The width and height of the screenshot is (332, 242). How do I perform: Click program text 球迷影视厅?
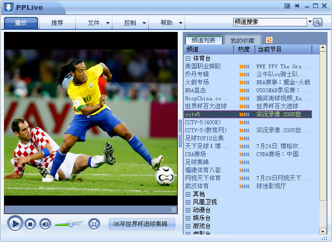271,186
